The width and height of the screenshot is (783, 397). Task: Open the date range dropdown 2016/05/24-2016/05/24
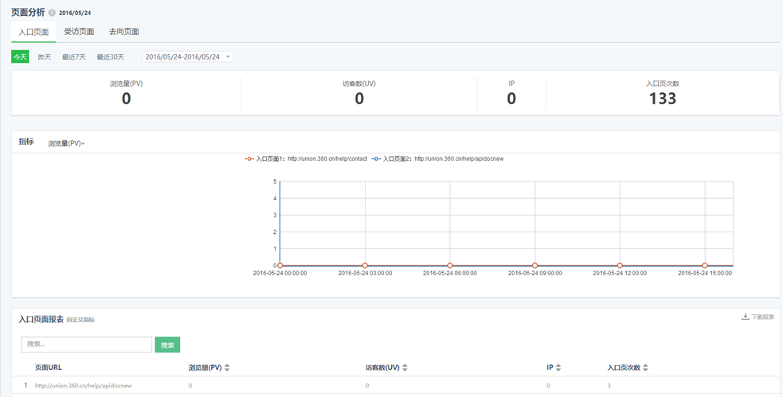pos(187,56)
